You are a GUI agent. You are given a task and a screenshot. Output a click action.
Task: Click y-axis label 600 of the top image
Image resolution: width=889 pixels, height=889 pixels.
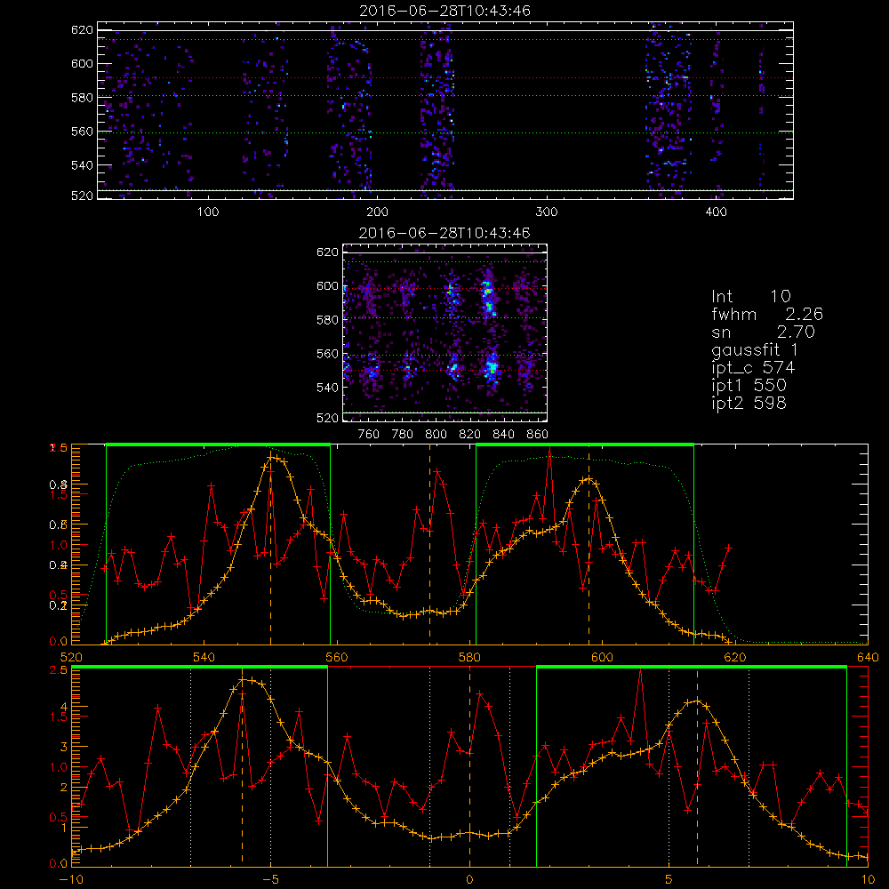pos(82,63)
